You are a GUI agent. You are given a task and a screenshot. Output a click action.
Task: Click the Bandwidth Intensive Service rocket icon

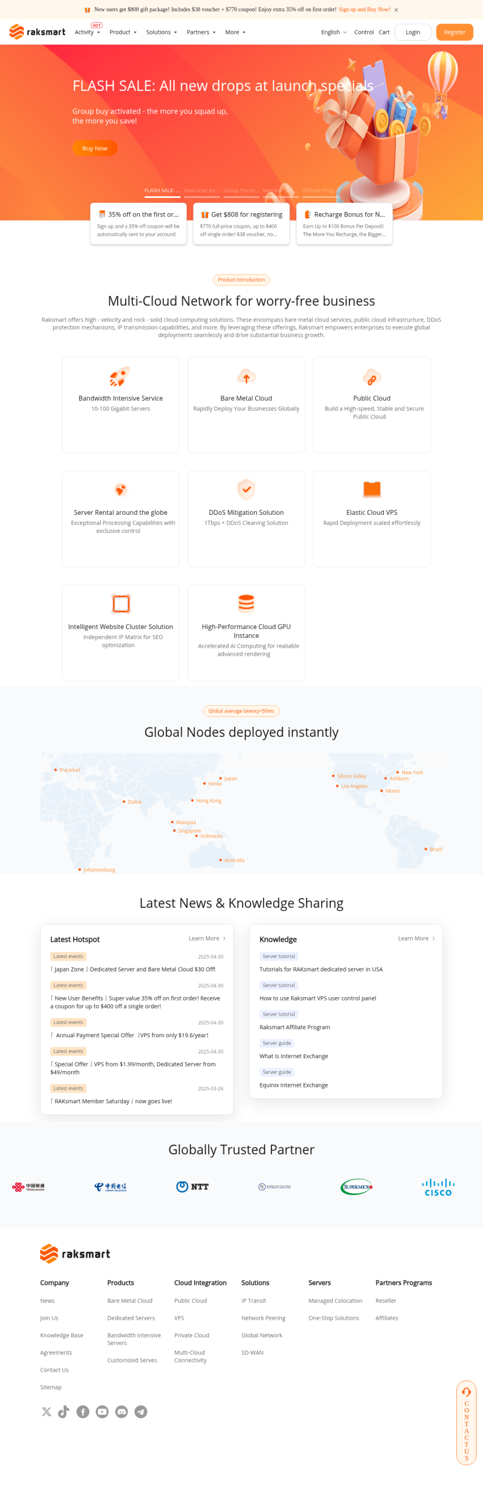[x=120, y=377]
